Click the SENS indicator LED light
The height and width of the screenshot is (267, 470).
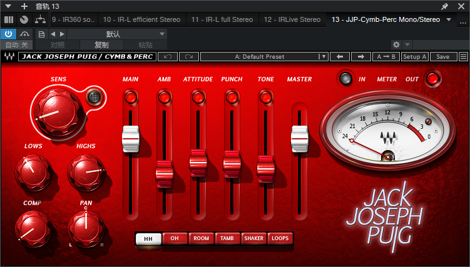pyautogui.click(x=94, y=97)
